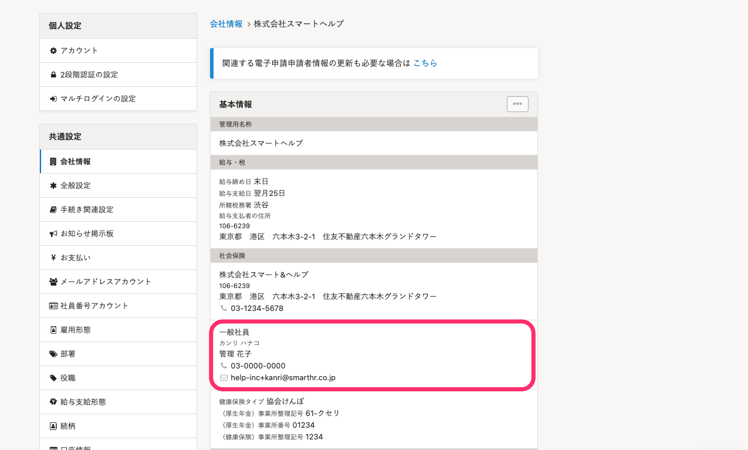Click the gear icon beside アカウント
748x450 pixels.
coord(53,50)
